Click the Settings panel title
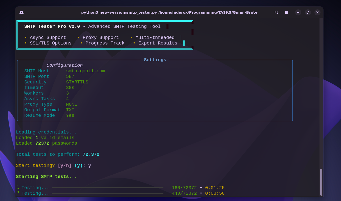 (155, 60)
